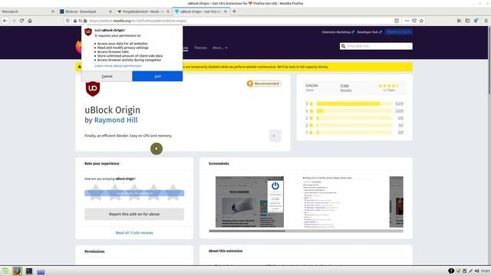Click the 4-star rating bar
This screenshot has height=276, width=491.
(354, 110)
